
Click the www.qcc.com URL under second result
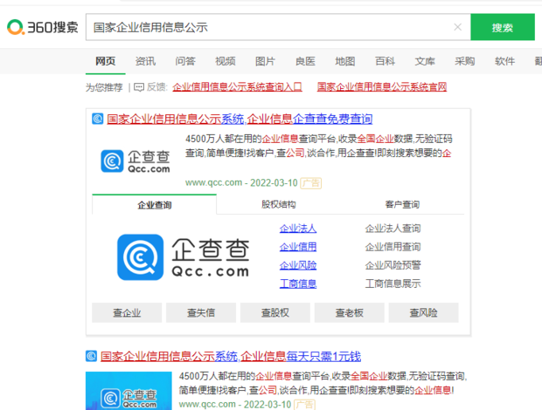pos(207,404)
